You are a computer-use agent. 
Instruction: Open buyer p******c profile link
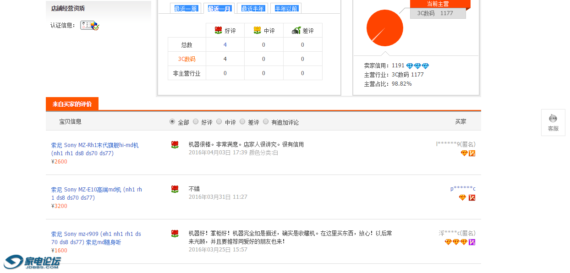point(463,189)
